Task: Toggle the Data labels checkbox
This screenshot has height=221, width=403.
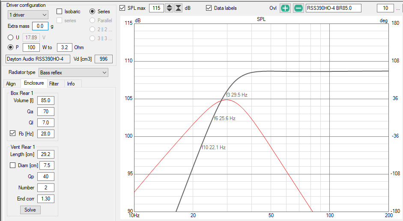Action: [209, 8]
